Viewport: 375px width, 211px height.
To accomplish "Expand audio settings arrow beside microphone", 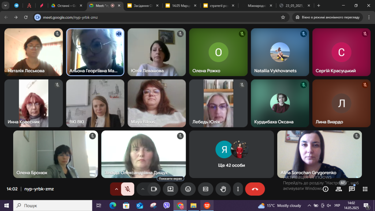I will point(116,189).
